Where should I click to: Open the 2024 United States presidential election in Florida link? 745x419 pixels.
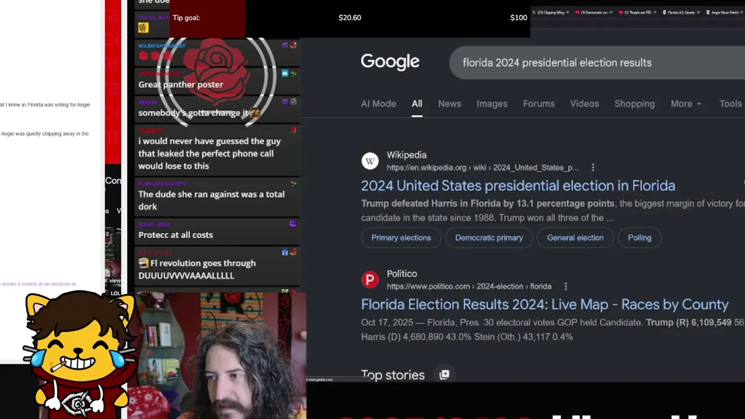tap(518, 186)
